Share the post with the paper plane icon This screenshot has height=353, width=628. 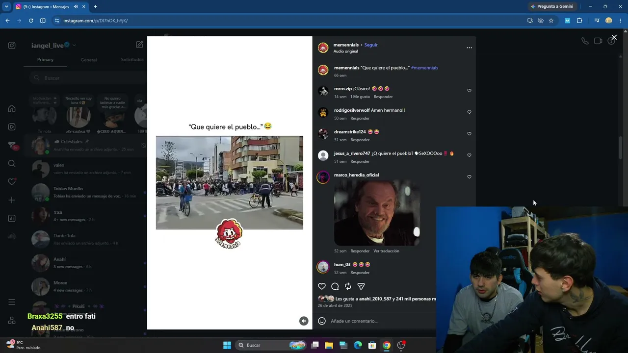point(361,286)
